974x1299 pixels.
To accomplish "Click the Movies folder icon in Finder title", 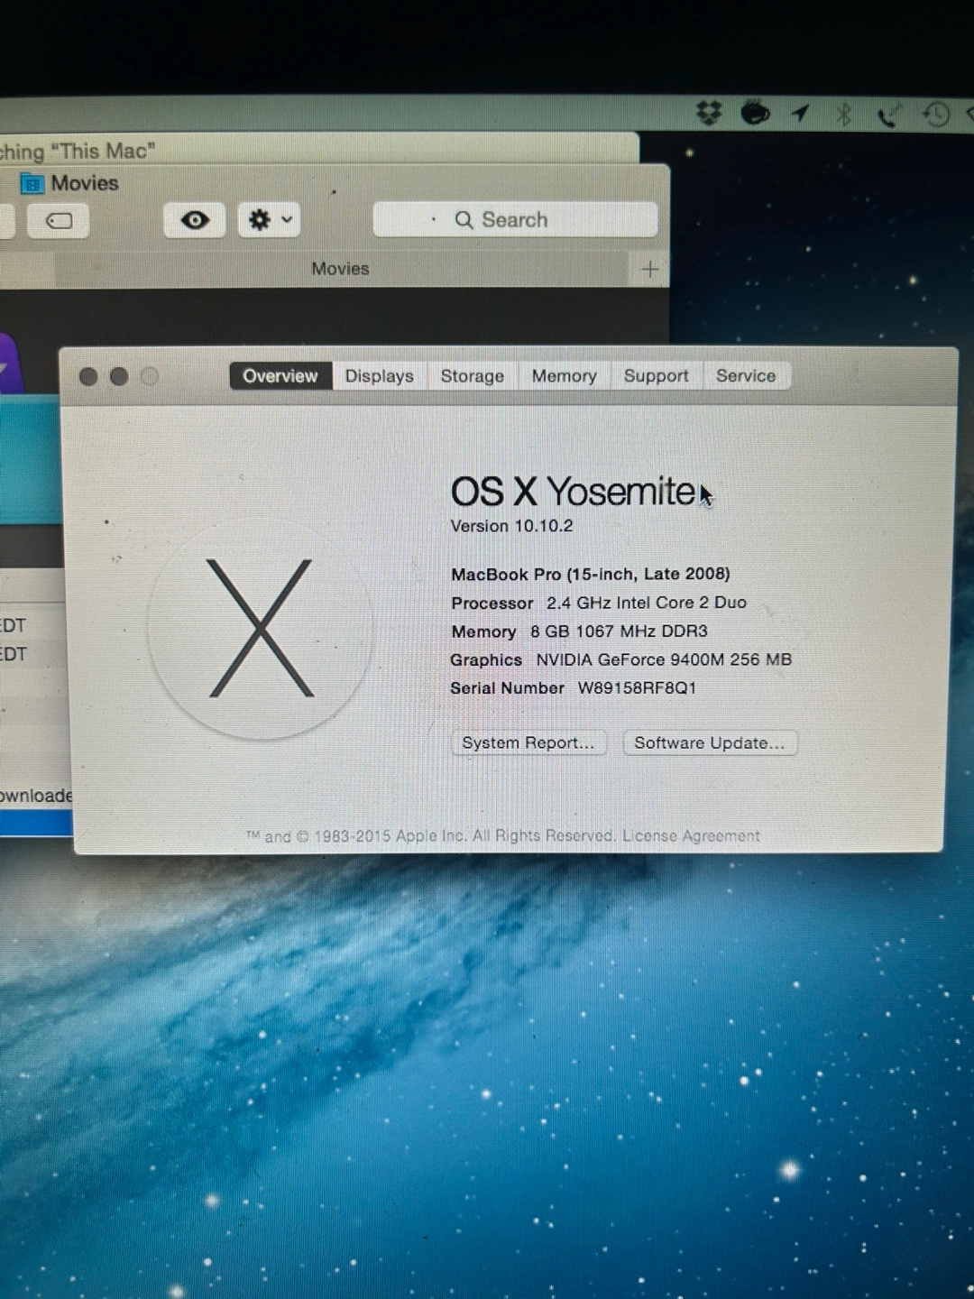I will [32, 184].
